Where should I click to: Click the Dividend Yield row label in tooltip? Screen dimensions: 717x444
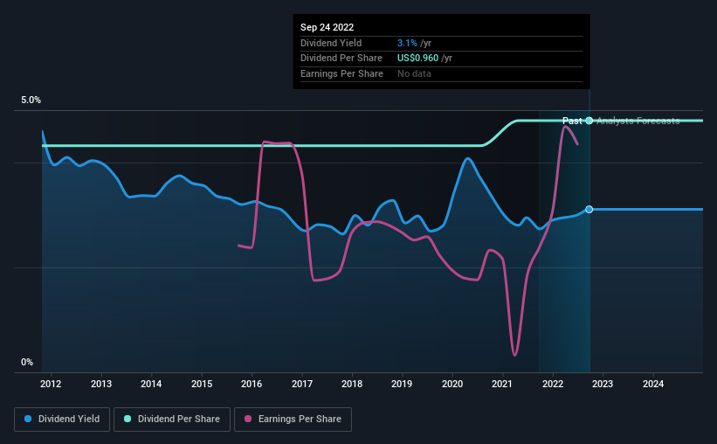coord(331,43)
